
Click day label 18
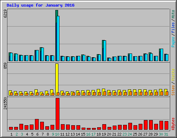click(99, 134)
